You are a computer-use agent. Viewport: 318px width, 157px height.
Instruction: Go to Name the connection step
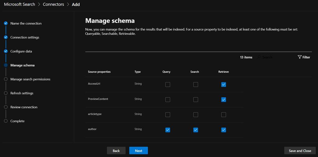26,23
